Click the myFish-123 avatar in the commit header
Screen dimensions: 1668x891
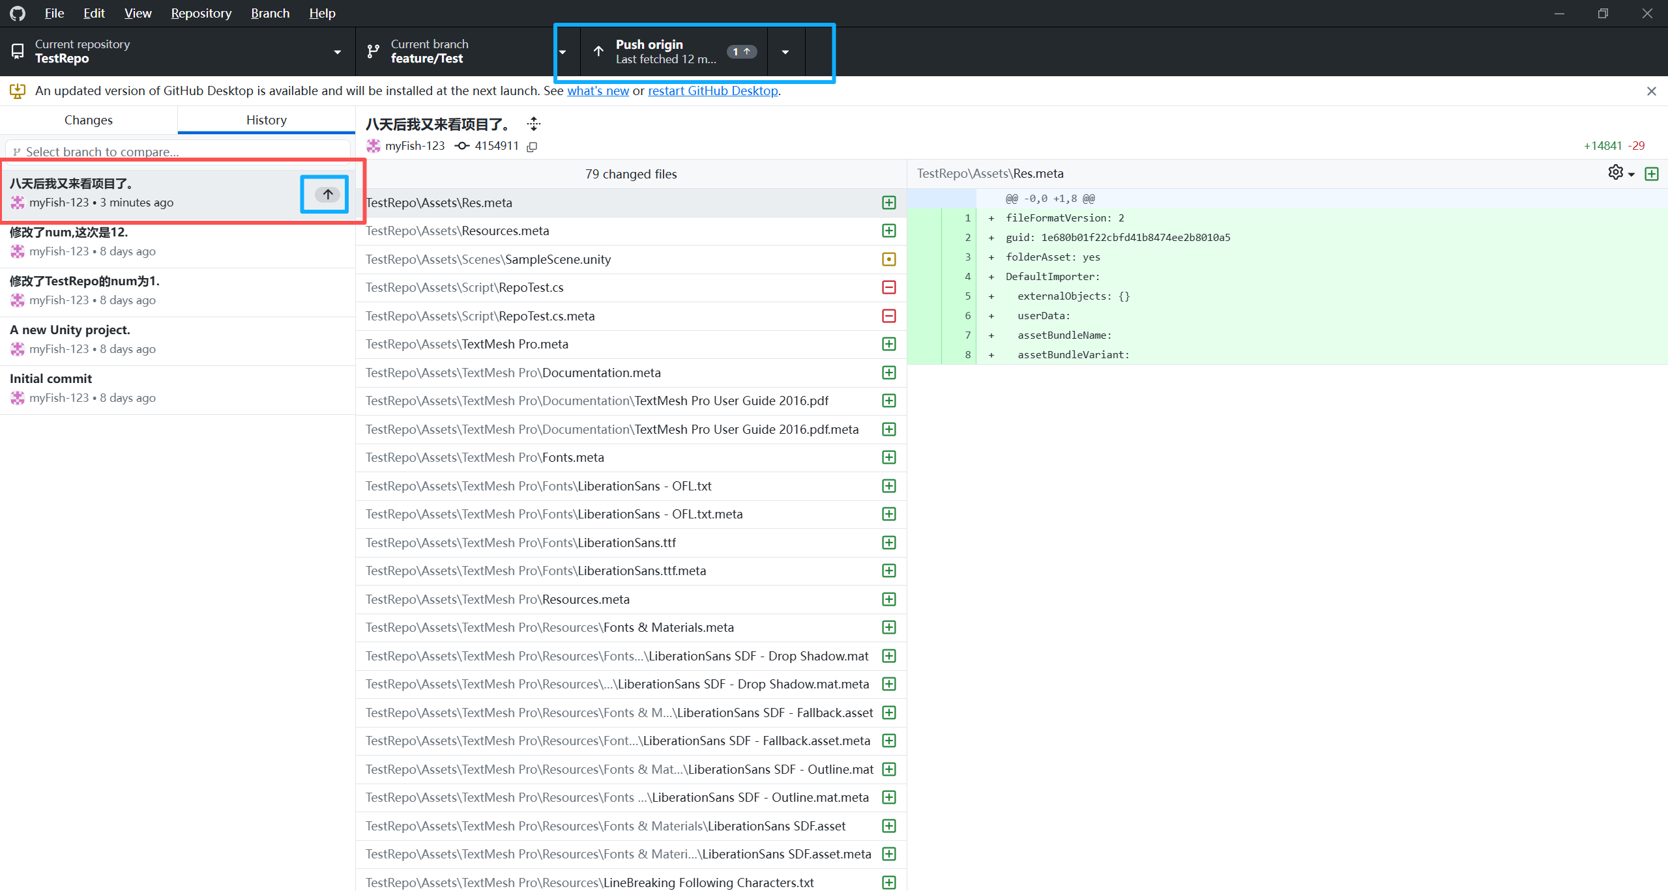[x=373, y=146]
